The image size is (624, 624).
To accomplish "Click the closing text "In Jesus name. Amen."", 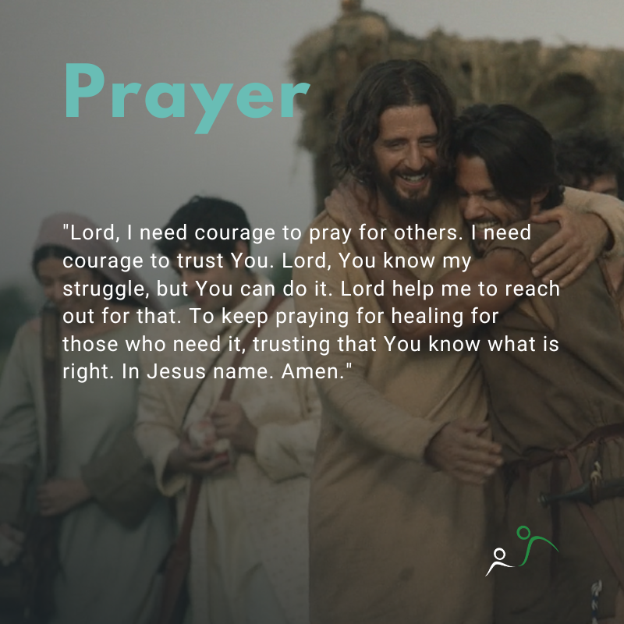I will pyautogui.click(x=237, y=372).
